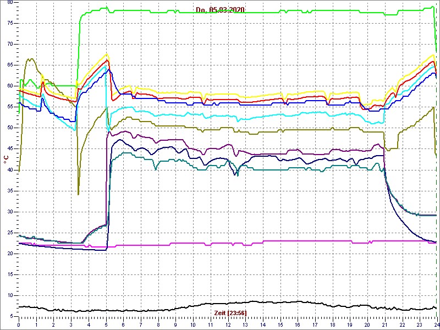Screen dimensions: 440x330
Task: Click hour 3 on the time axis
Action: click(71, 324)
